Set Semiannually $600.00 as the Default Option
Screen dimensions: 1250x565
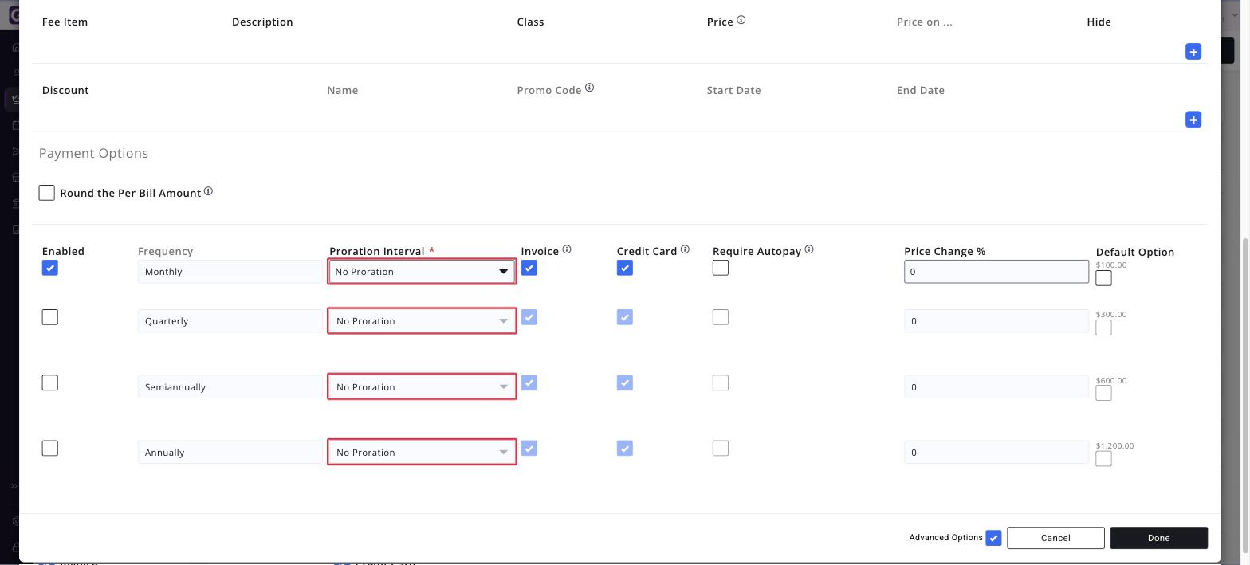coord(1104,394)
